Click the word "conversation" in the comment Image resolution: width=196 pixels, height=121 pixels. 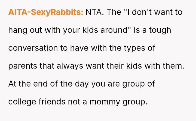(x=33, y=48)
